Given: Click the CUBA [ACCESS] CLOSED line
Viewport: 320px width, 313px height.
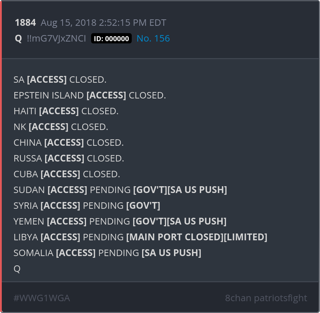Looking at the screenshot, I should click(67, 174).
